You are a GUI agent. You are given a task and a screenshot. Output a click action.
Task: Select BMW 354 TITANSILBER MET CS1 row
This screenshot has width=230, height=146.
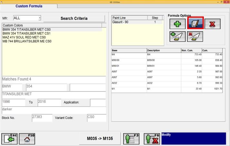[52, 34]
